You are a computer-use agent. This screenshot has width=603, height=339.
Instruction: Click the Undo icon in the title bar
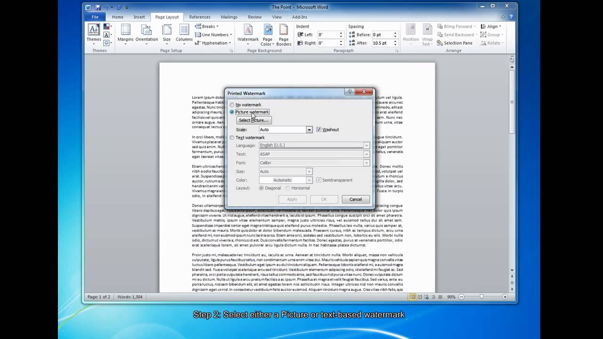(106, 8)
